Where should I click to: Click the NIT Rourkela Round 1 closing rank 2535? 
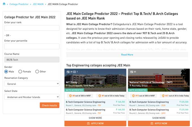(163, 105)
